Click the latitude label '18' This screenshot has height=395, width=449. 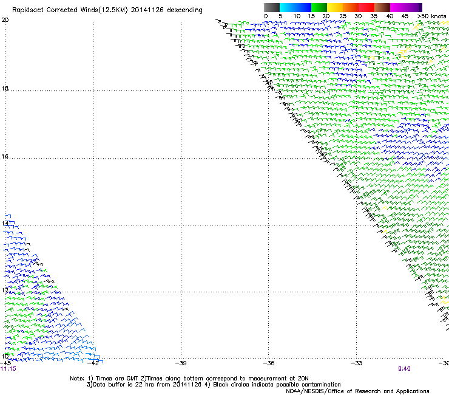point(5,88)
